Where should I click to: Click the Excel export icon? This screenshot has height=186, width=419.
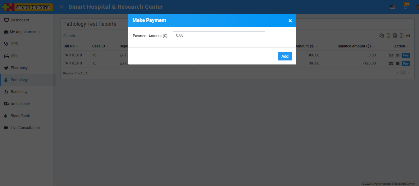point(388,36)
